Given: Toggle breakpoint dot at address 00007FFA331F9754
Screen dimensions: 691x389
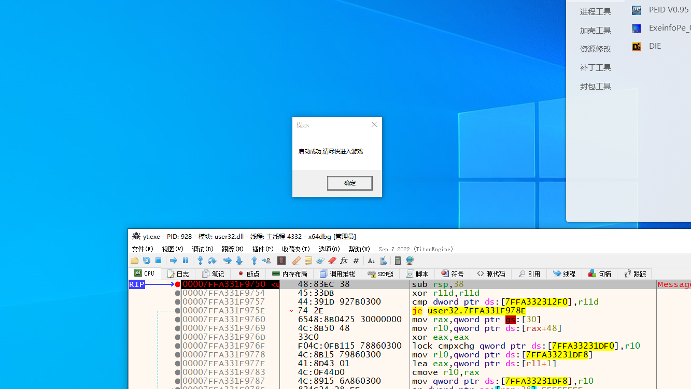Looking at the screenshot, I should 178,293.
